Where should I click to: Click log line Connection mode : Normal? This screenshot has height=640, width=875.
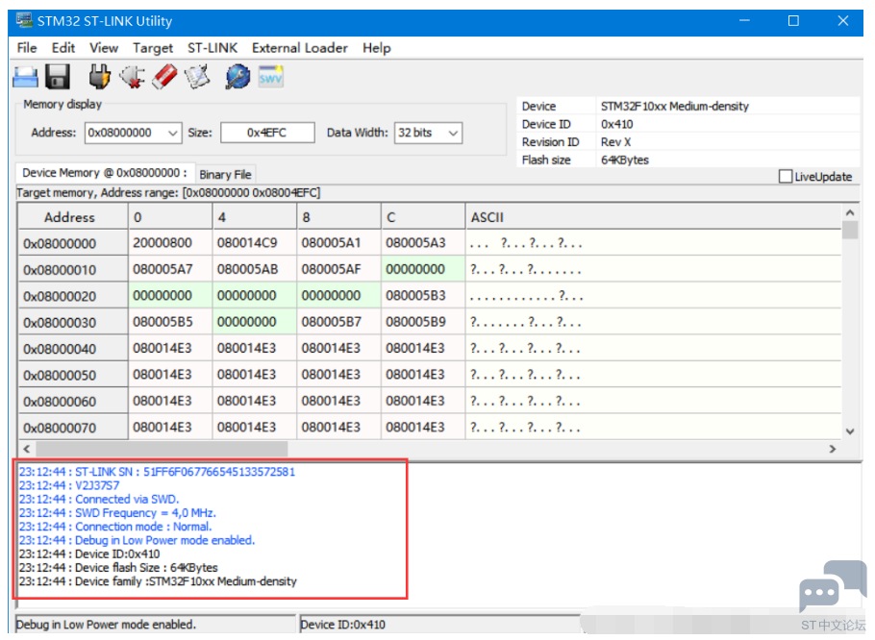pyautogui.click(x=115, y=527)
